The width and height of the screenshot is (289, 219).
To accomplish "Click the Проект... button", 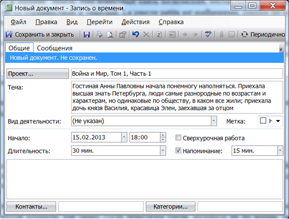I will point(38,74).
